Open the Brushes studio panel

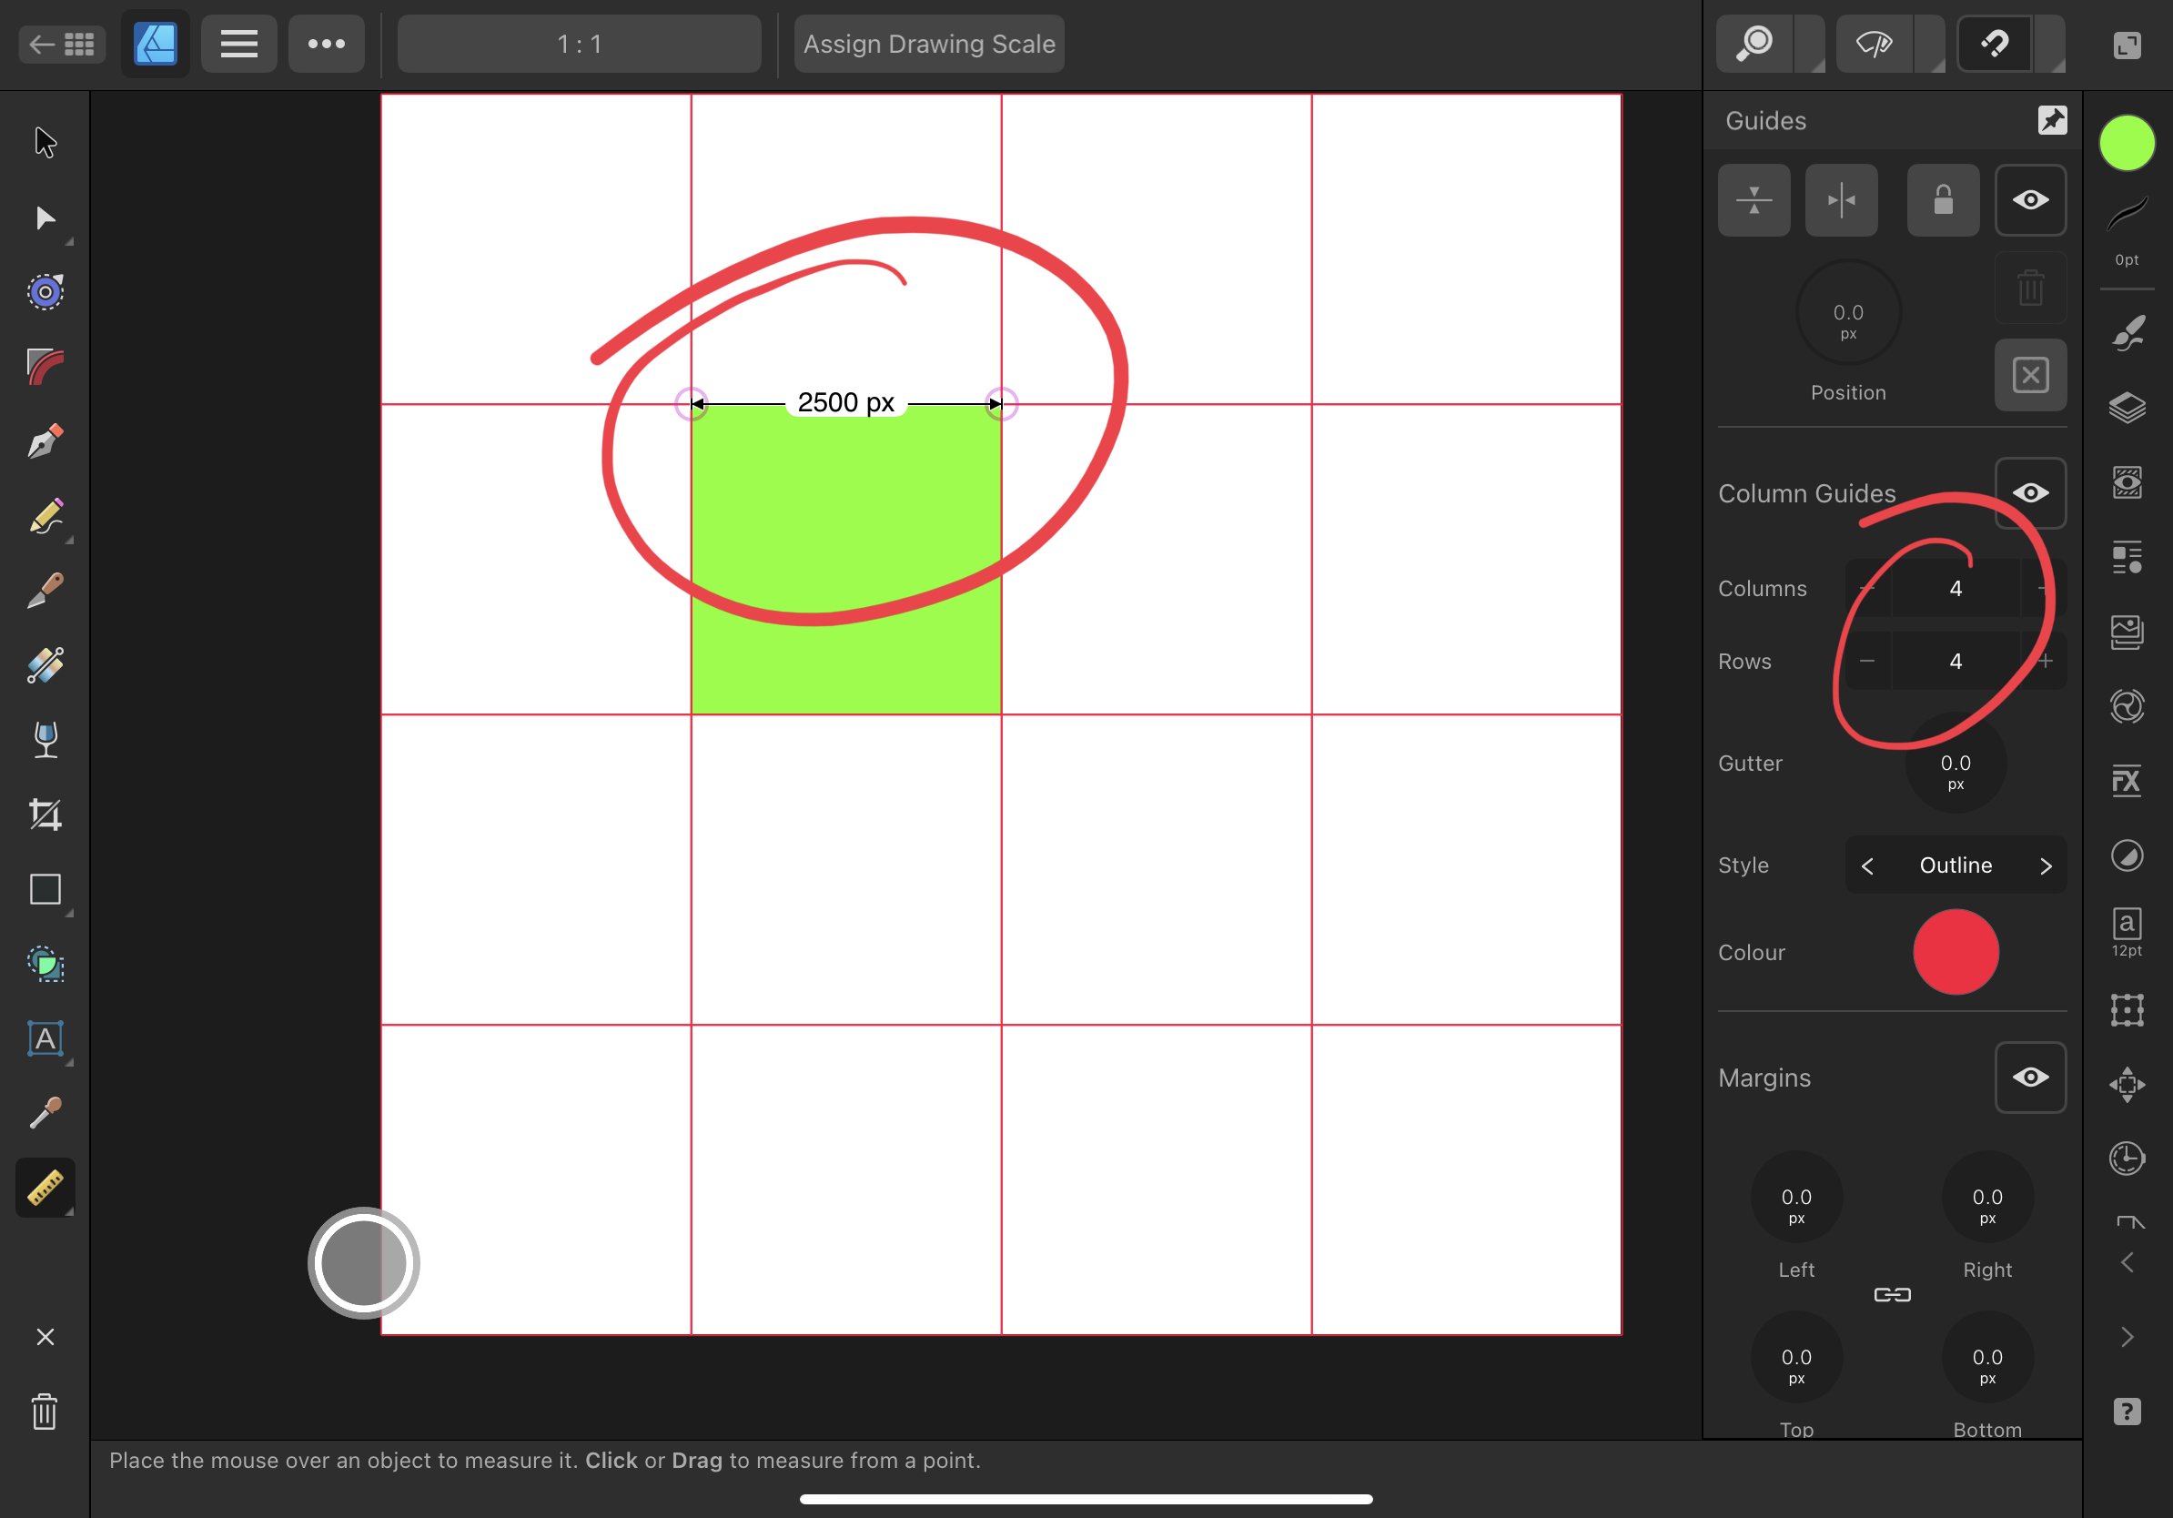[2127, 332]
